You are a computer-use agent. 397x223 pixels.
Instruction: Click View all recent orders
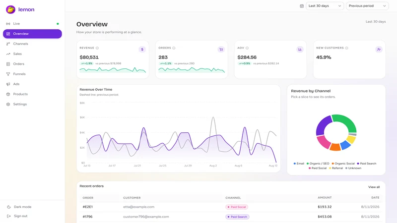point(374,187)
